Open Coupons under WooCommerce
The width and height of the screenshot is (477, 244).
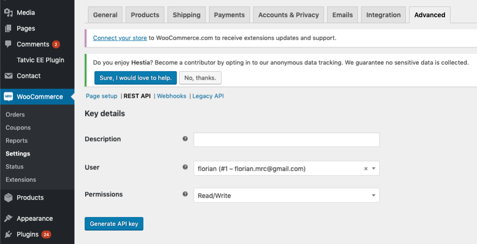coord(18,128)
